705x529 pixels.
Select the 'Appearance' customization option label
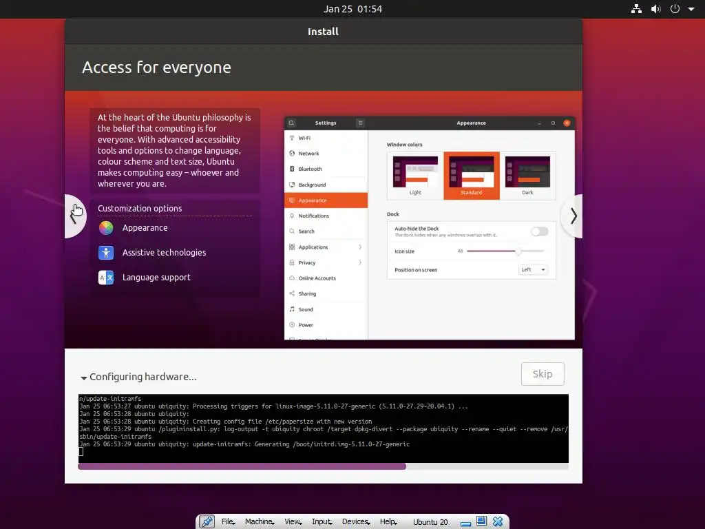click(x=145, y=228)
